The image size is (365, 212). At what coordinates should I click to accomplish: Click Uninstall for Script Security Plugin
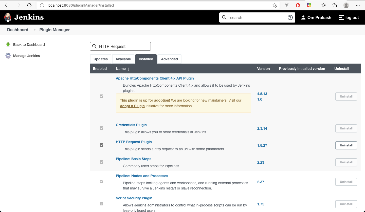[x=346, y=204]
